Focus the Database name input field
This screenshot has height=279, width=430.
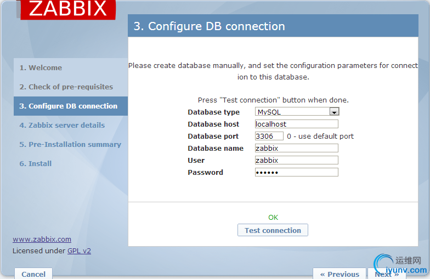(296, 148)
